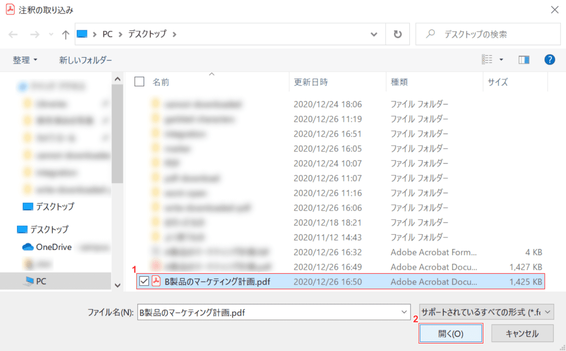Viewport: 566px width, 351px height.
Task: Select the folder dated 2020/12/18 18:21
Action: pos(340,222)
